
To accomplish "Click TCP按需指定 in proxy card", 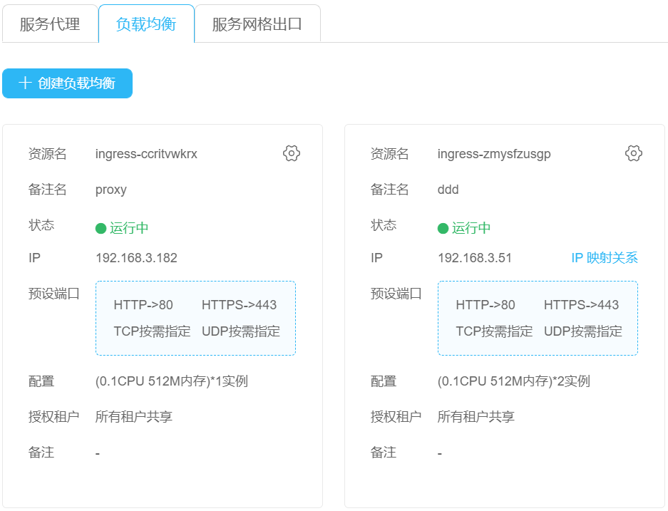I will [152, 331].
